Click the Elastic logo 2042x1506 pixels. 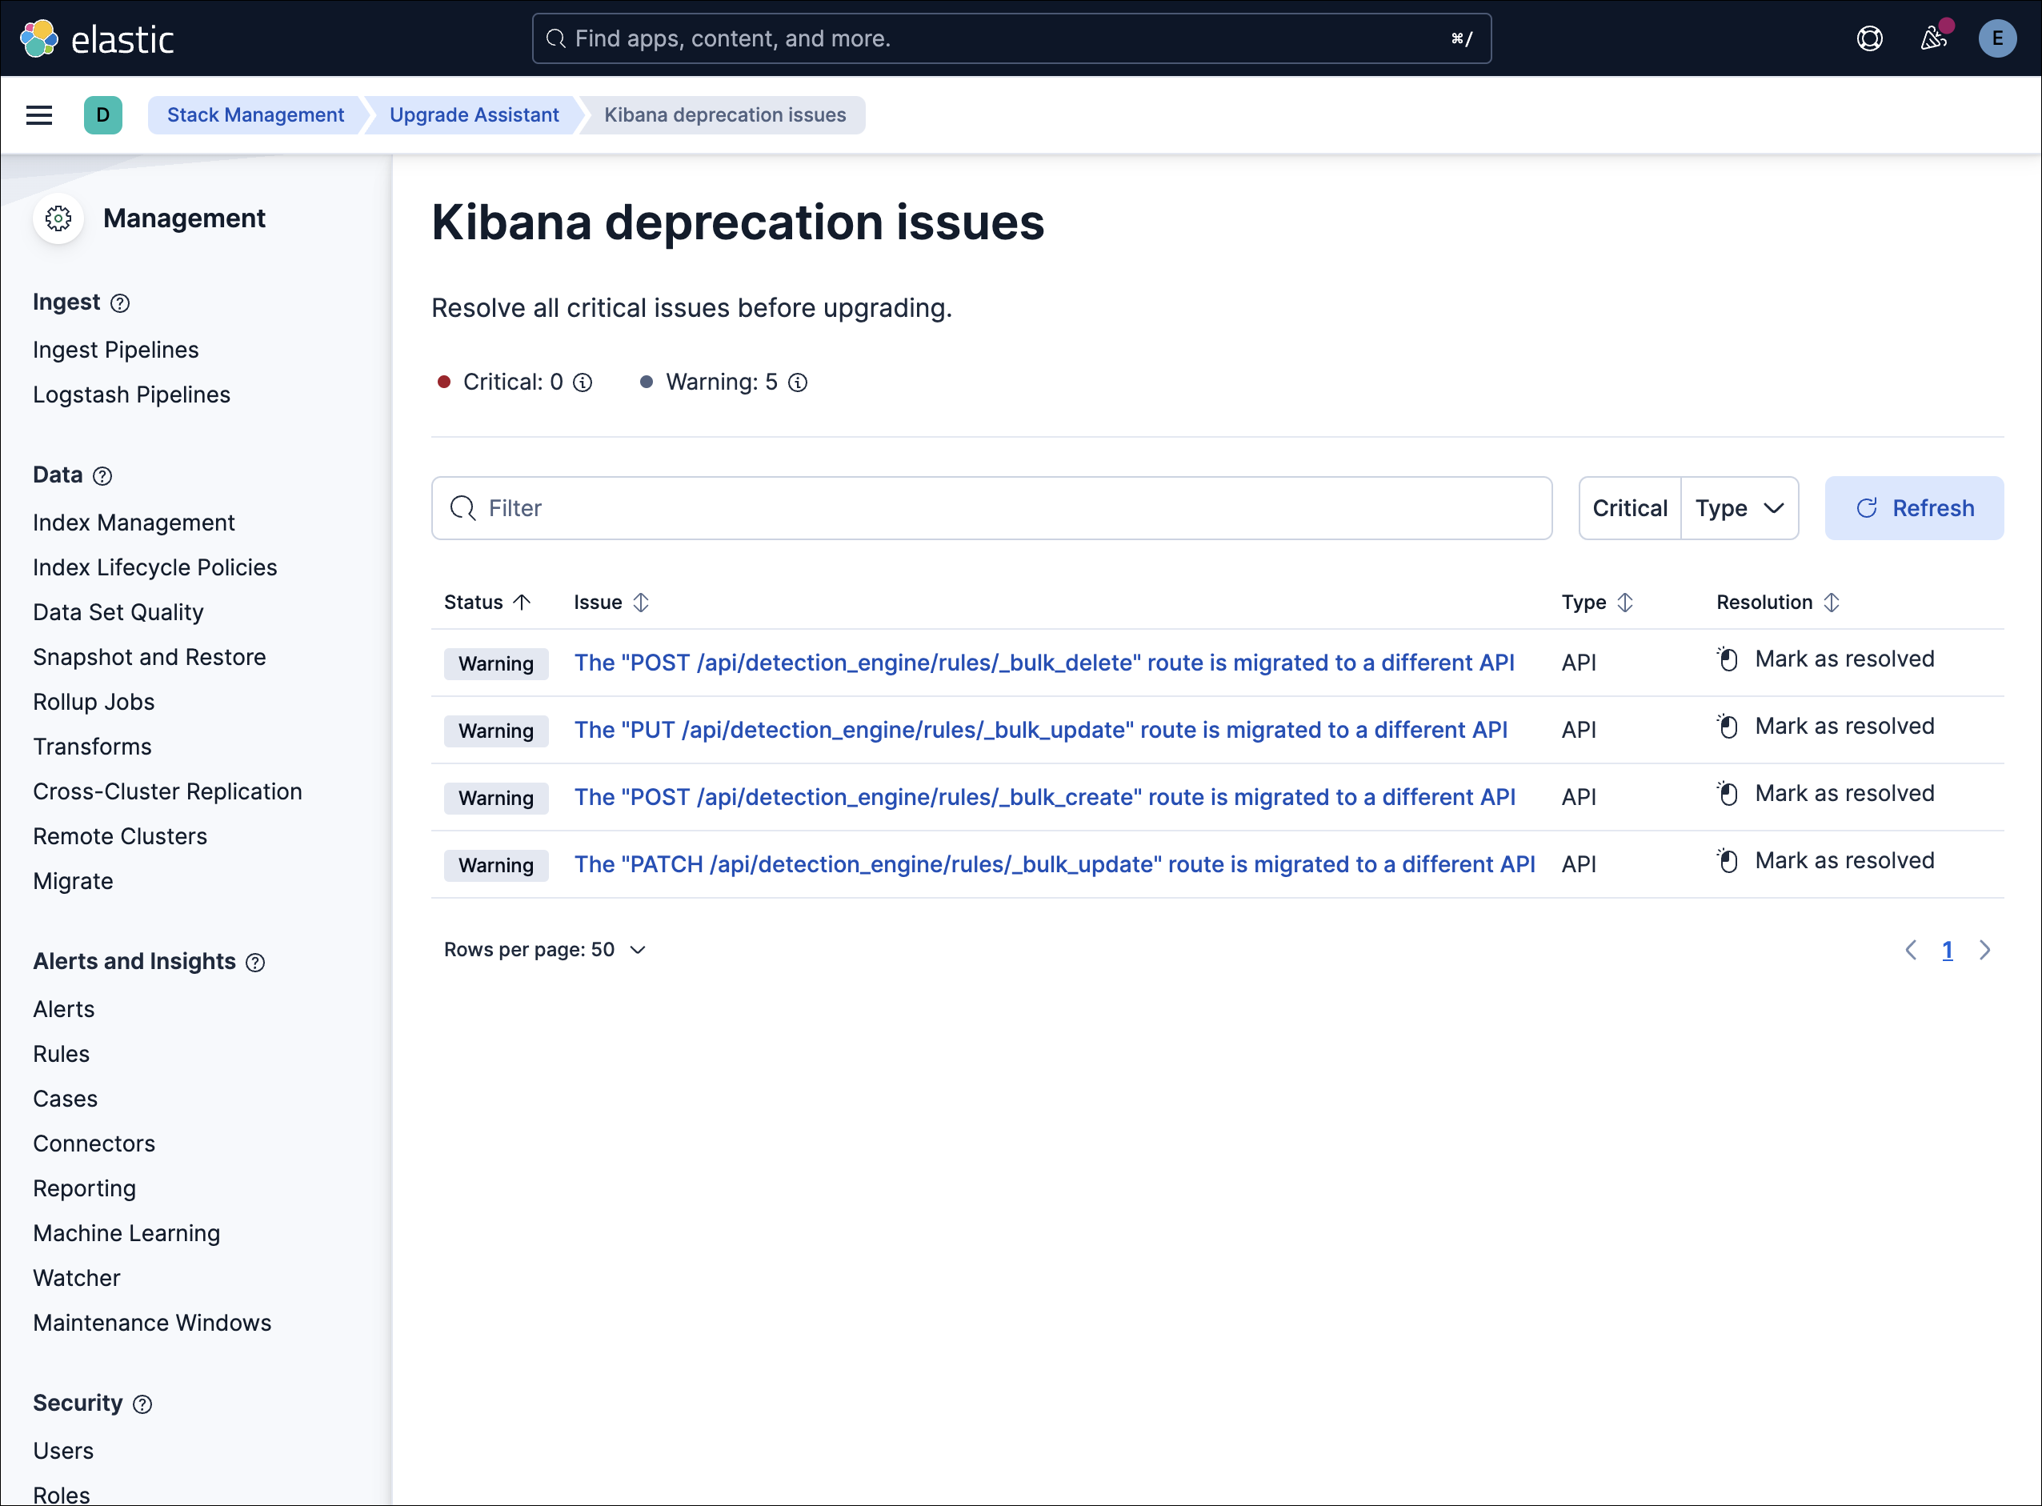[97, 38]
